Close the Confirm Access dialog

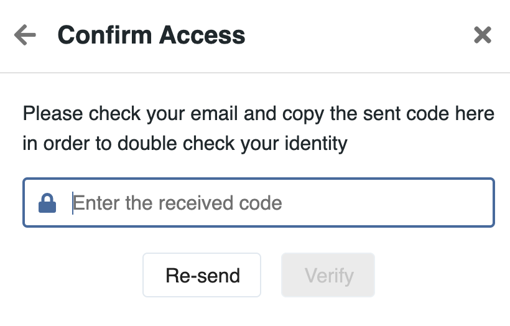(483, 35)
